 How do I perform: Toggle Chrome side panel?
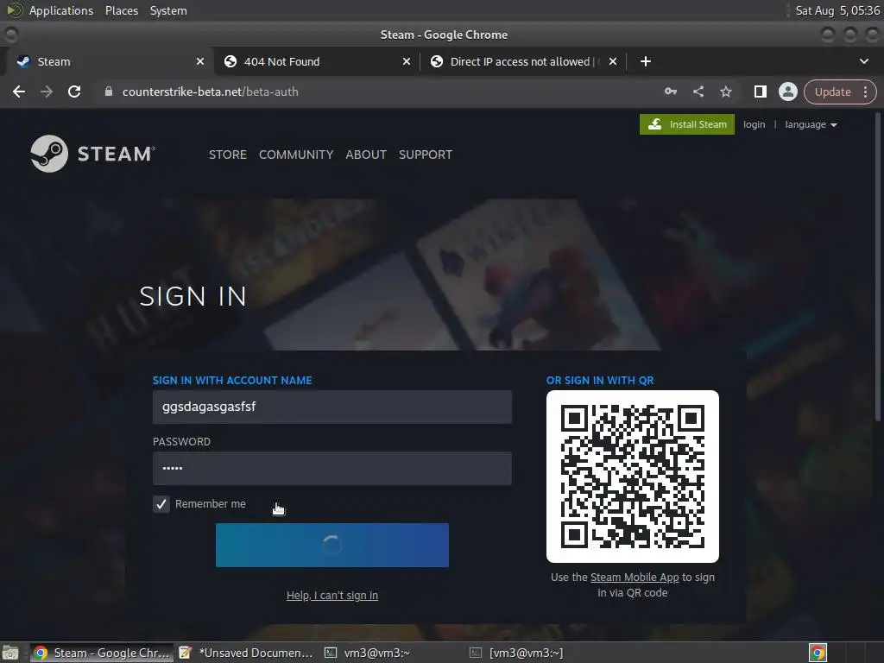tap(760, 92)
